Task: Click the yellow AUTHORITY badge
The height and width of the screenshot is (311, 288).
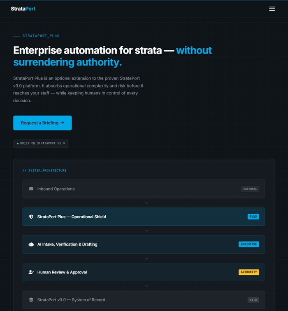Action: coord(249,272)
